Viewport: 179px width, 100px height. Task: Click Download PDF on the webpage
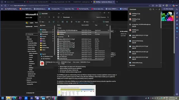click(x=30, y=93)
